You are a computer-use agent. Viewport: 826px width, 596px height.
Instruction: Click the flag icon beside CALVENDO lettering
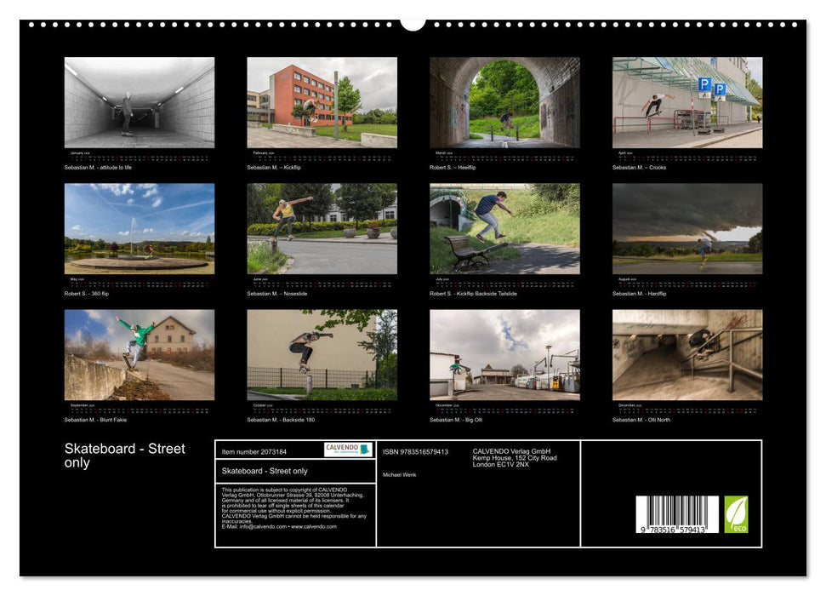click(364, 450)
